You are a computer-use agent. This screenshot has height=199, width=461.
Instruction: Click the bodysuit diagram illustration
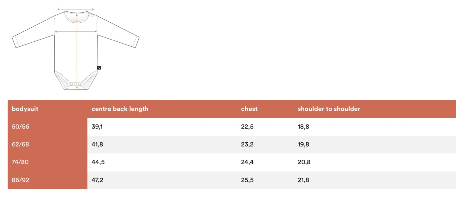76,49
